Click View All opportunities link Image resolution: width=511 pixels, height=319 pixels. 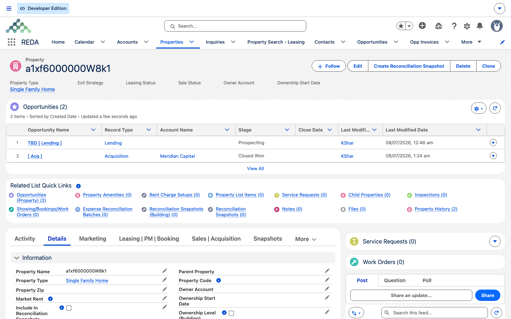point(255,168)
